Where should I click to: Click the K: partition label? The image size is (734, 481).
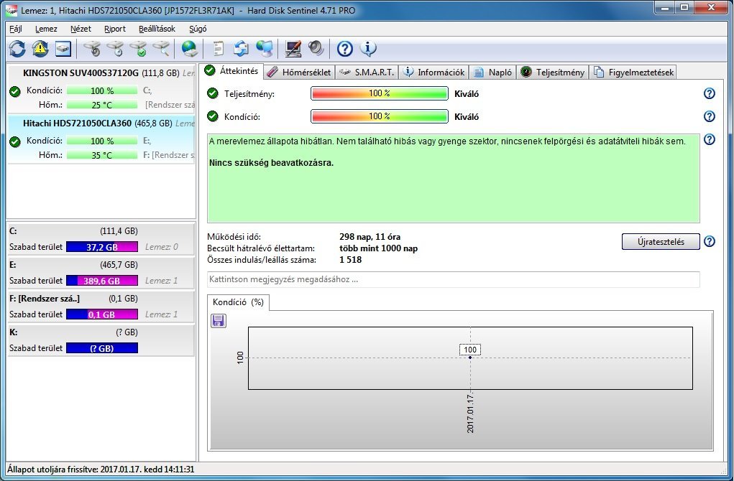pyautogui.click(x=13, y=332)
